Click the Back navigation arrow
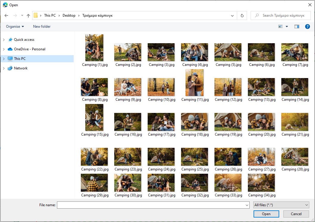This screenshot has width=315, height=222. tap(6, 15)
